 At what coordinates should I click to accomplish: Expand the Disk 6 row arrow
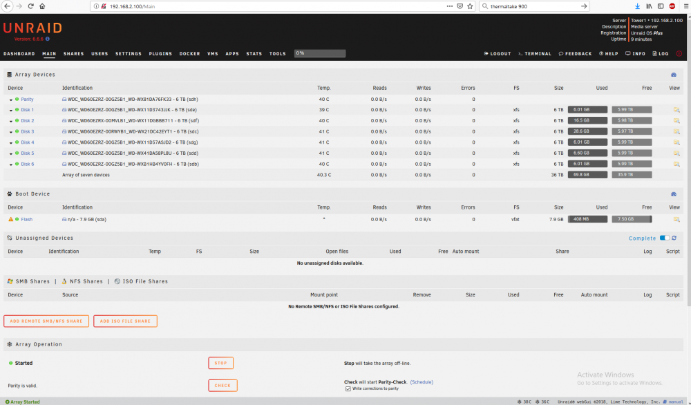pyautogui.click(x=11, y=164)
